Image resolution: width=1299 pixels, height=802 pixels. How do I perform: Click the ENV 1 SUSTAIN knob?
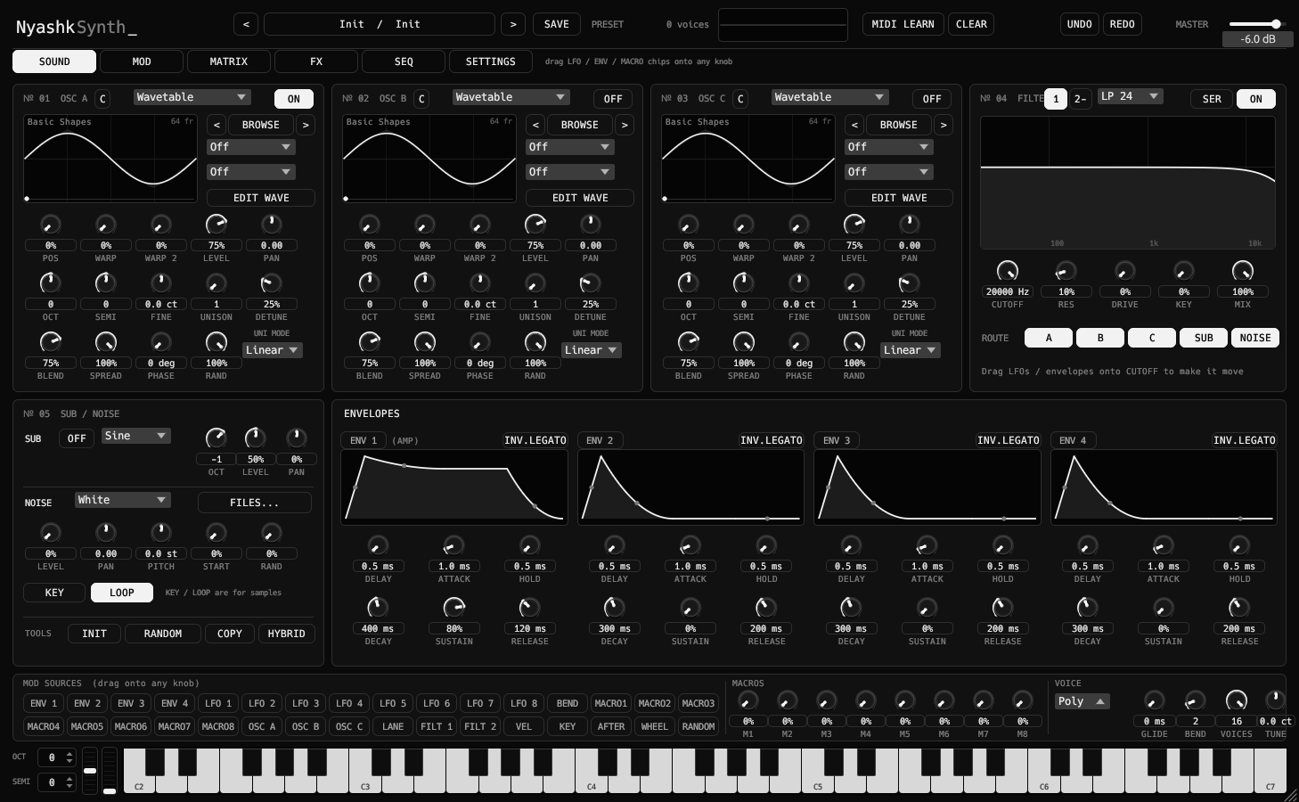[454, 608]
